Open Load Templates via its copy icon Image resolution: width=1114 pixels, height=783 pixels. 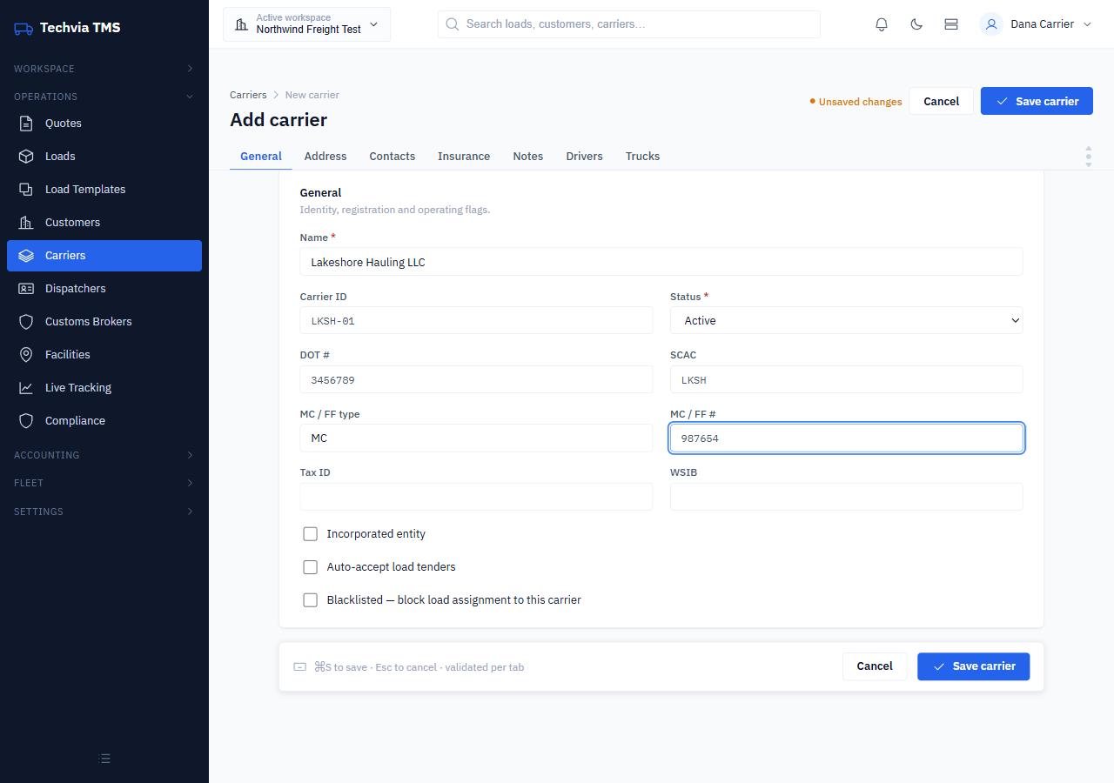click(x=27, y=190)
